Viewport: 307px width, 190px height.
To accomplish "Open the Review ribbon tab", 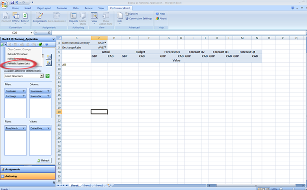I will click(x=88, y=8).
